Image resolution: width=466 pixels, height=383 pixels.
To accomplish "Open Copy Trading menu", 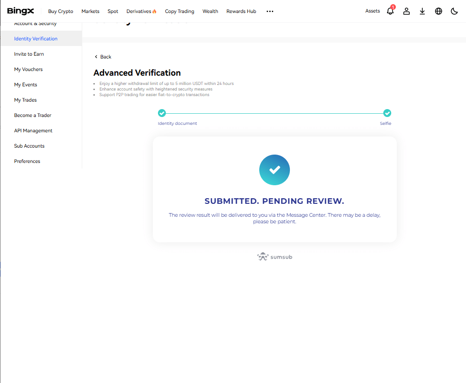I will (179, 11).
